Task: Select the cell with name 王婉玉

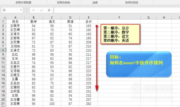Action: (15, 75)
